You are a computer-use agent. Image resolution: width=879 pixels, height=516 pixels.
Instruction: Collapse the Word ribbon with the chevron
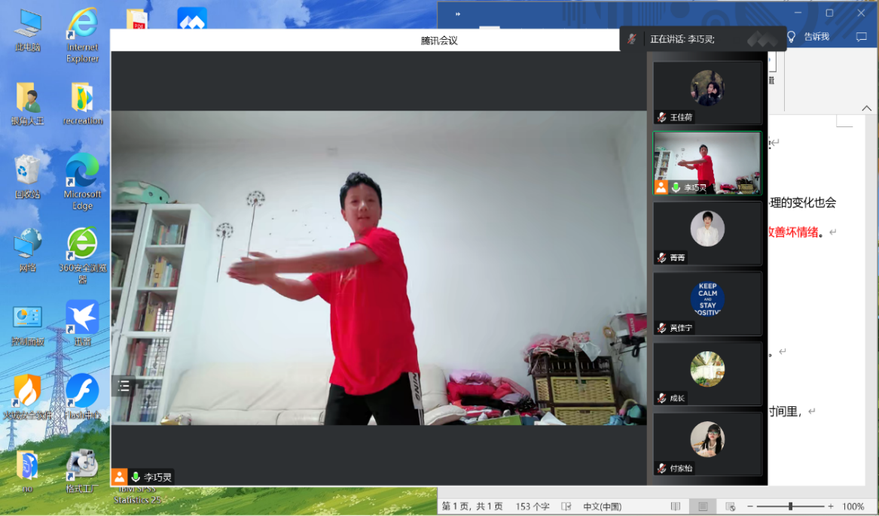[x=867, y=108]
